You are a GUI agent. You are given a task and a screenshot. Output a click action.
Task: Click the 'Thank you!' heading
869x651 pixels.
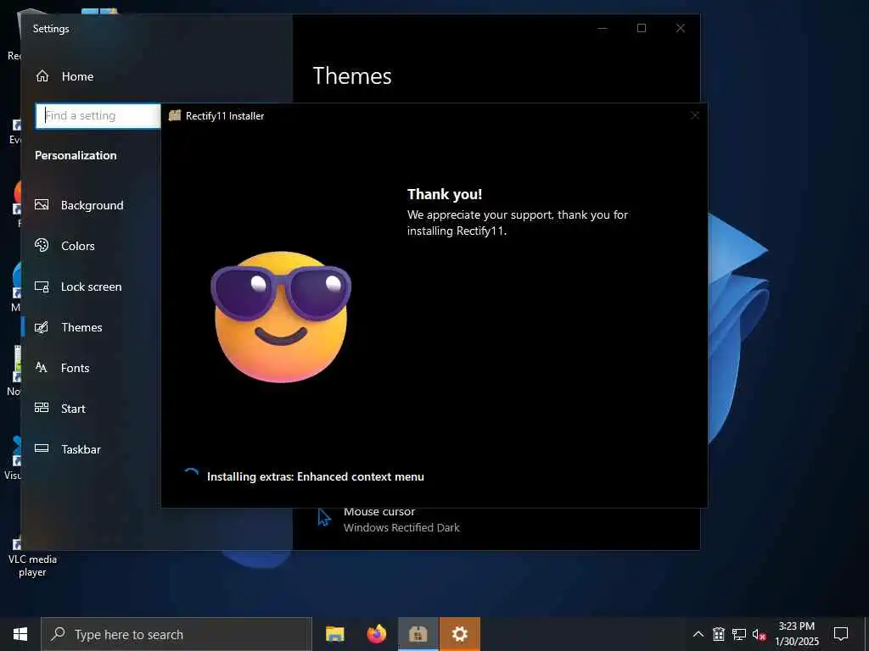[x=445, y=194]
